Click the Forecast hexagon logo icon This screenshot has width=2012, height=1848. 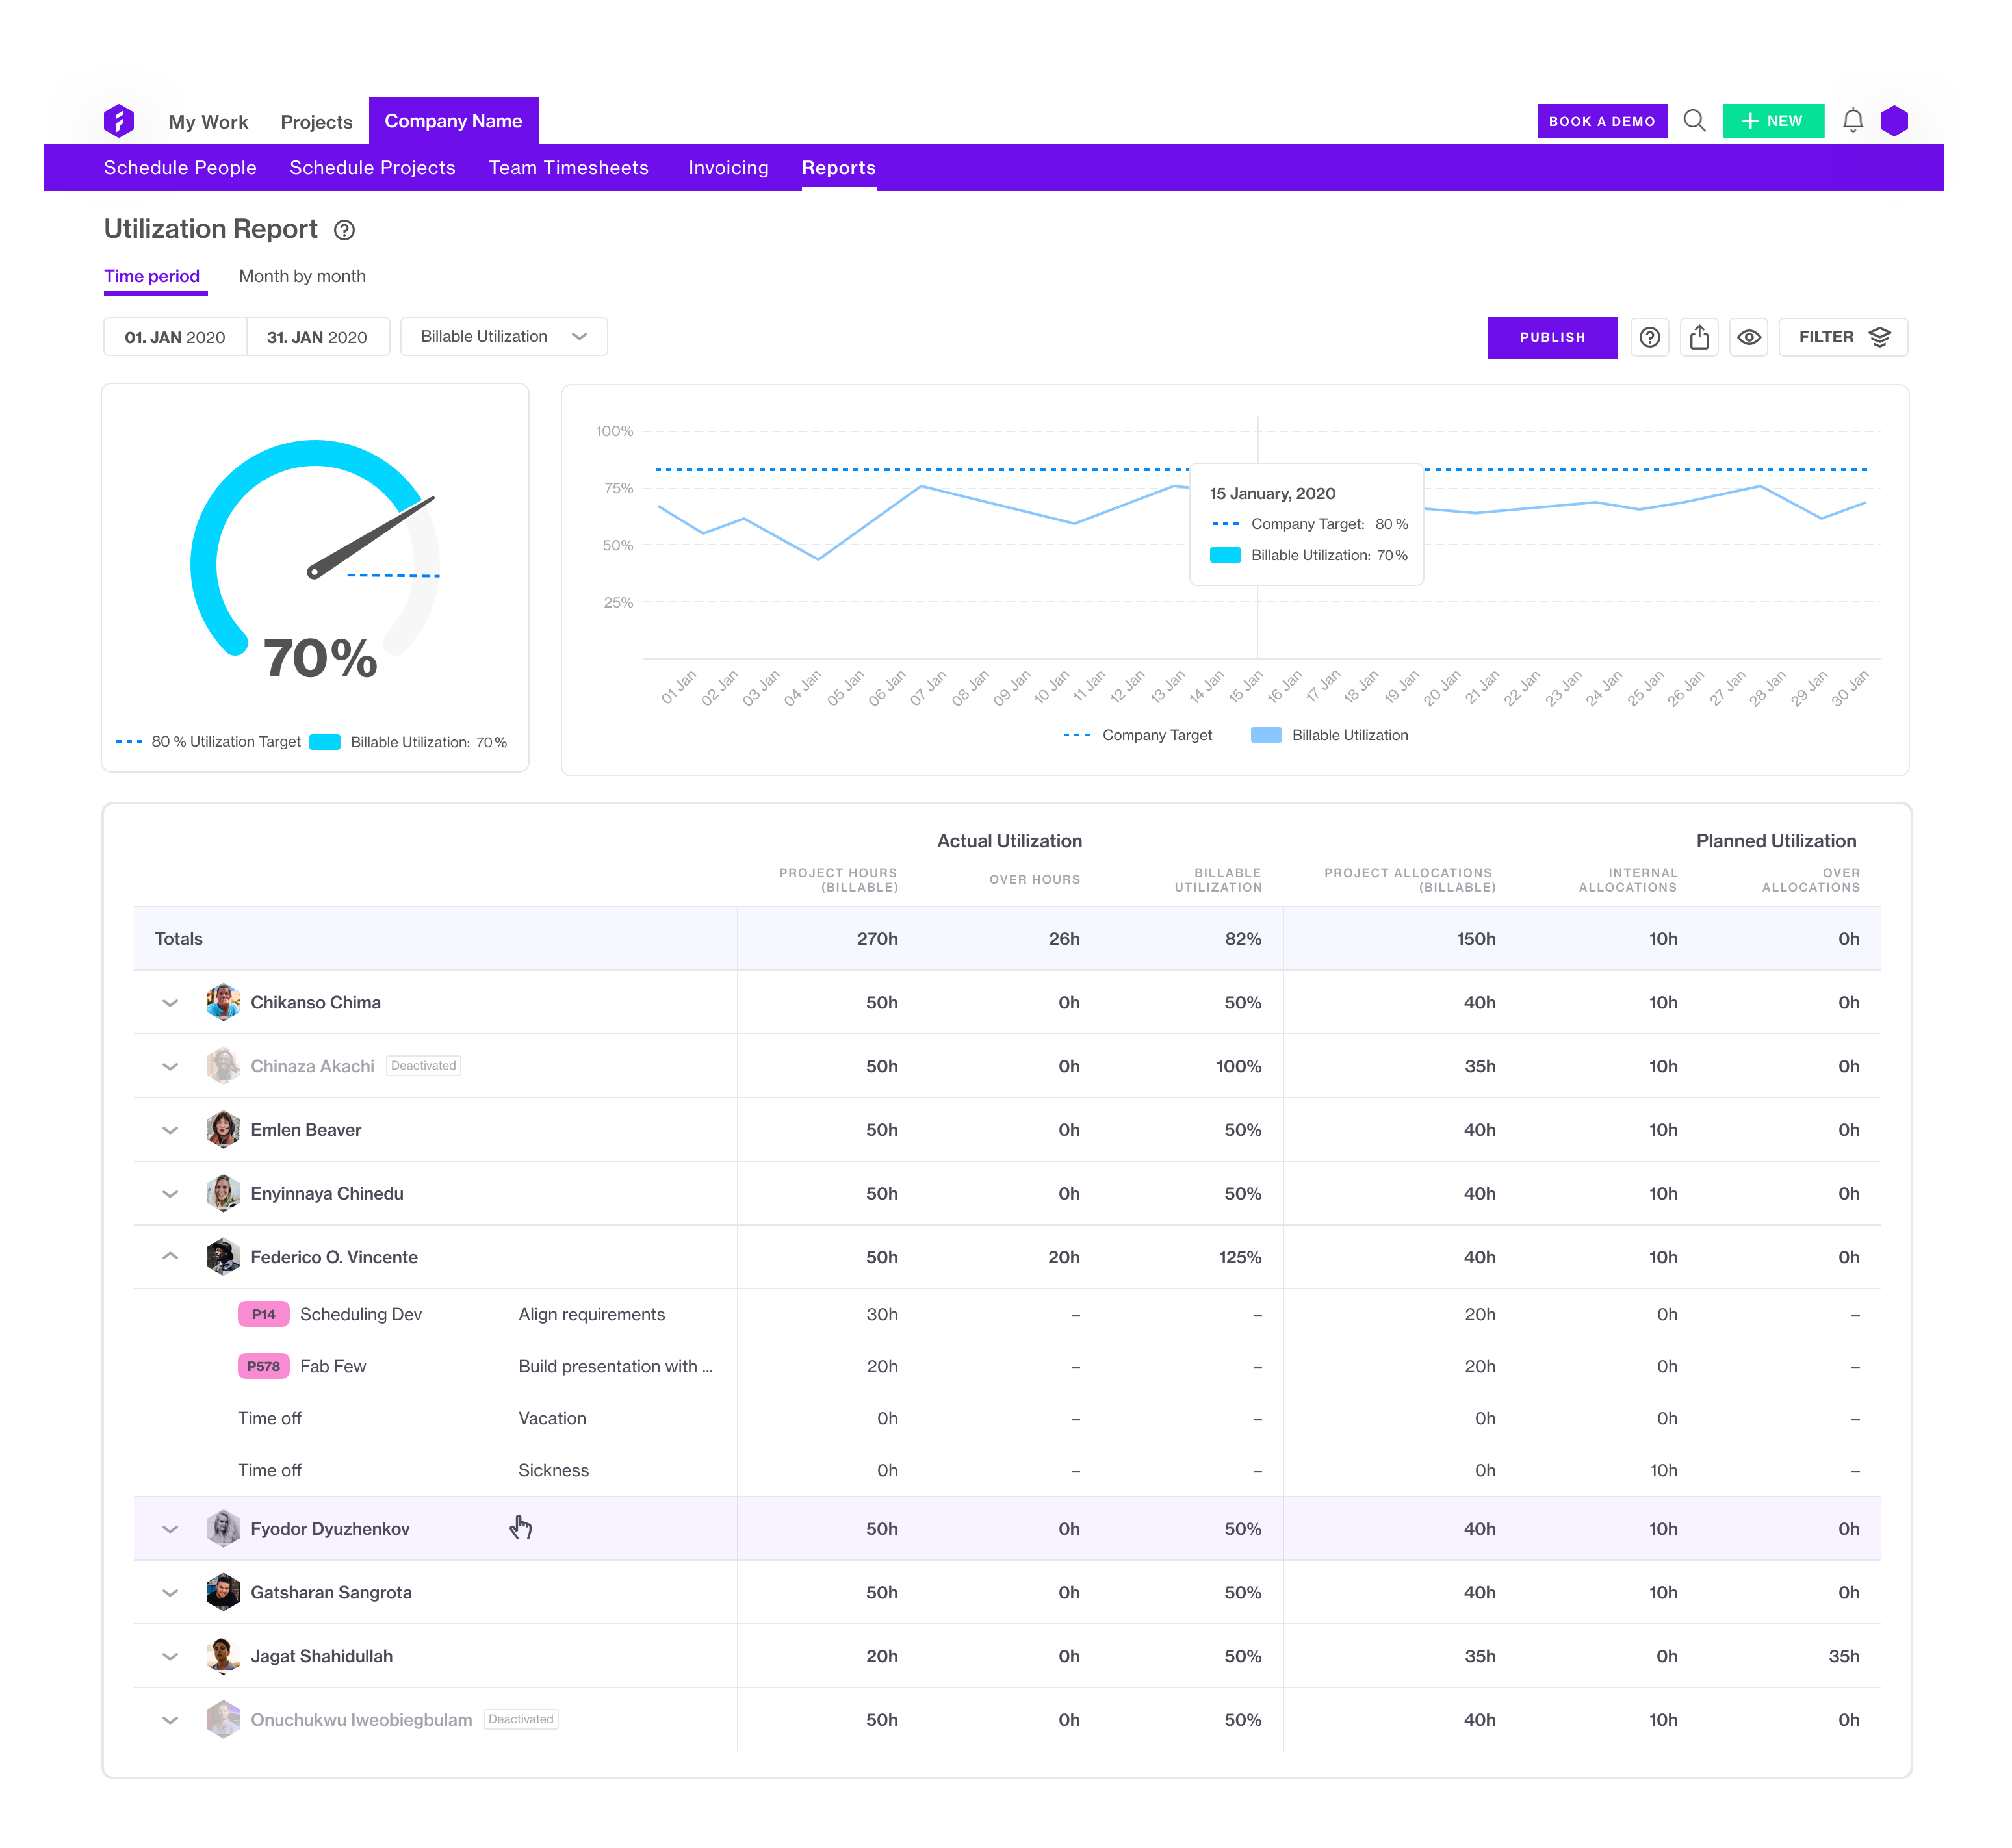118,121
